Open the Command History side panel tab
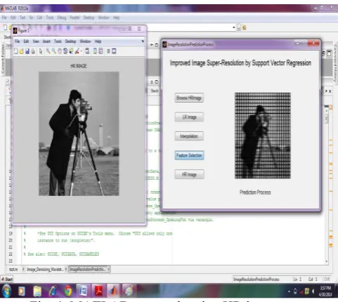 coord(335,63)
